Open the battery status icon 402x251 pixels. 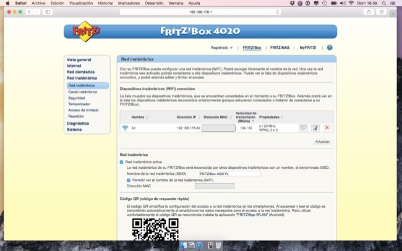pos(334,3)
